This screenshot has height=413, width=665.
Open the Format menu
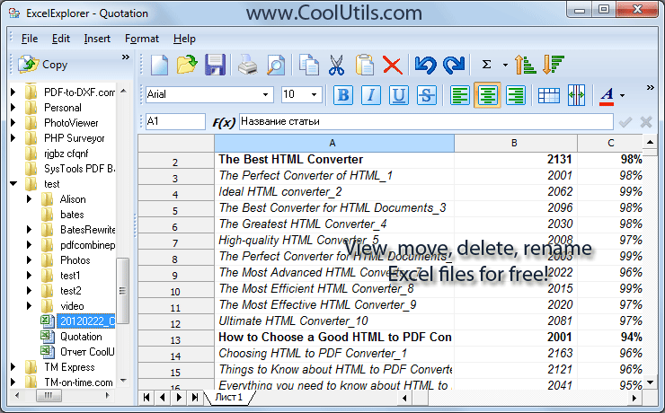click(x=142, y=39)
